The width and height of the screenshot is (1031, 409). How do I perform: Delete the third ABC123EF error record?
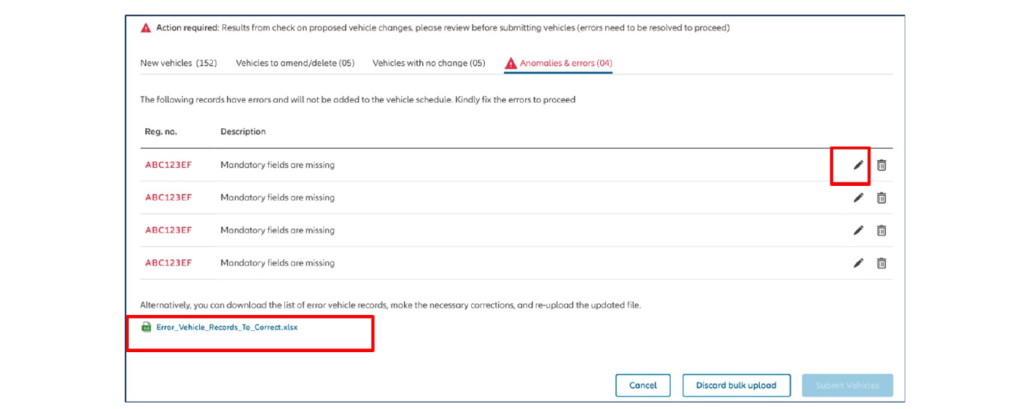(881, 230)
